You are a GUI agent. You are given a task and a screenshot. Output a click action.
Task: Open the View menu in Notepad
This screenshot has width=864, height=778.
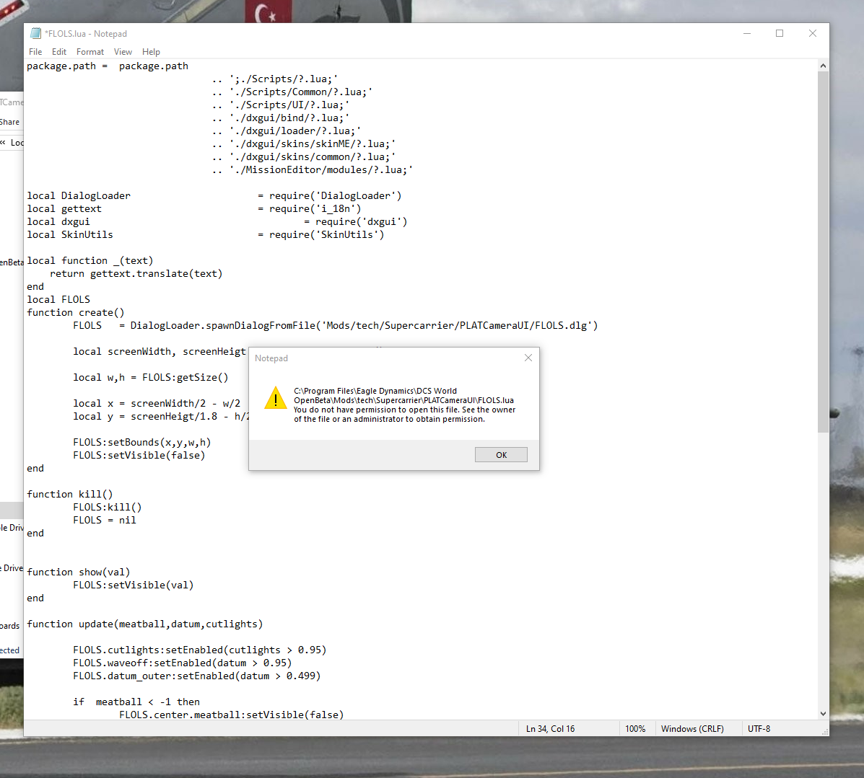click(x=123, y=52)
